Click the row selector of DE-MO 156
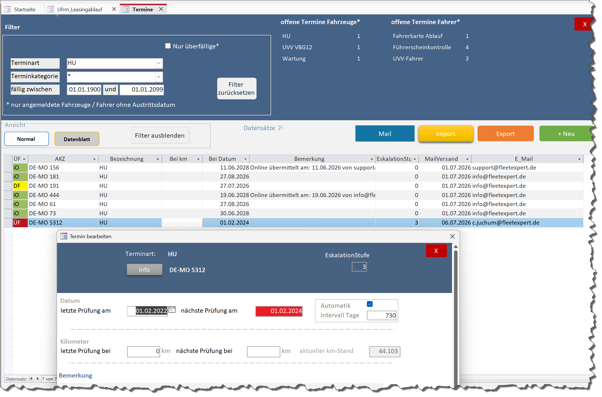 (x=8, y=167)
